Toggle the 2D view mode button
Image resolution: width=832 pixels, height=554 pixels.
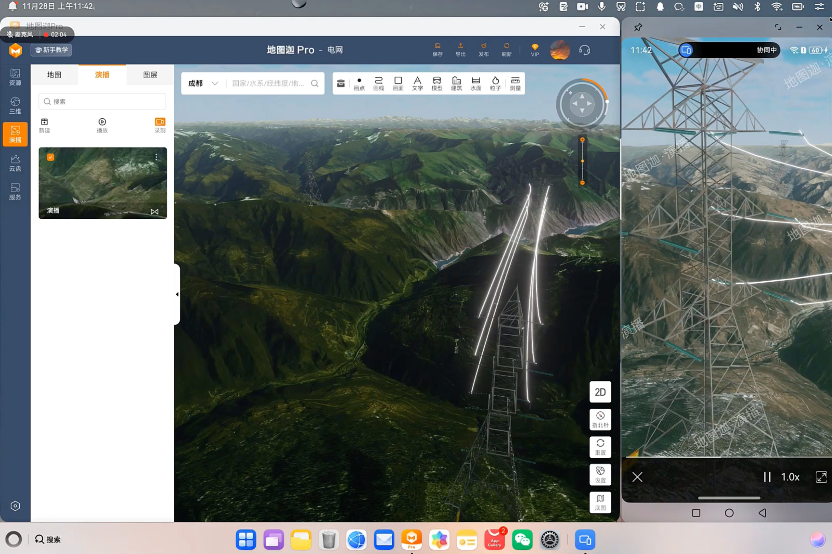[600, 391]
